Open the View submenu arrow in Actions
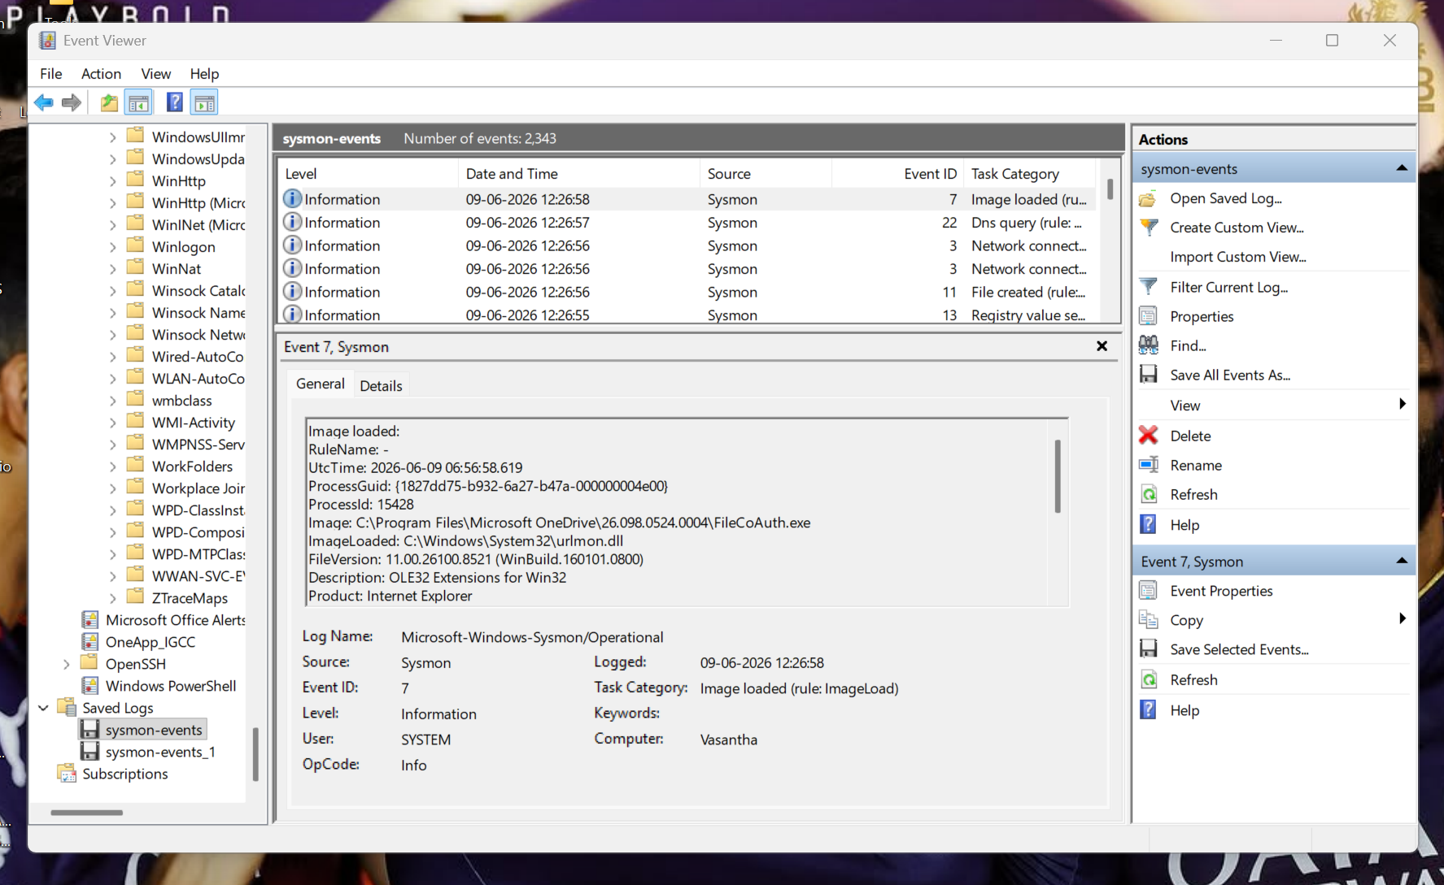This screenshot has width=1444, height=885. point(1403,405)
